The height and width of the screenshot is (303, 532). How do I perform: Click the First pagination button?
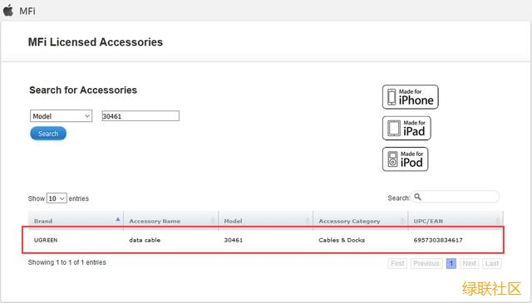pos(397,263)
